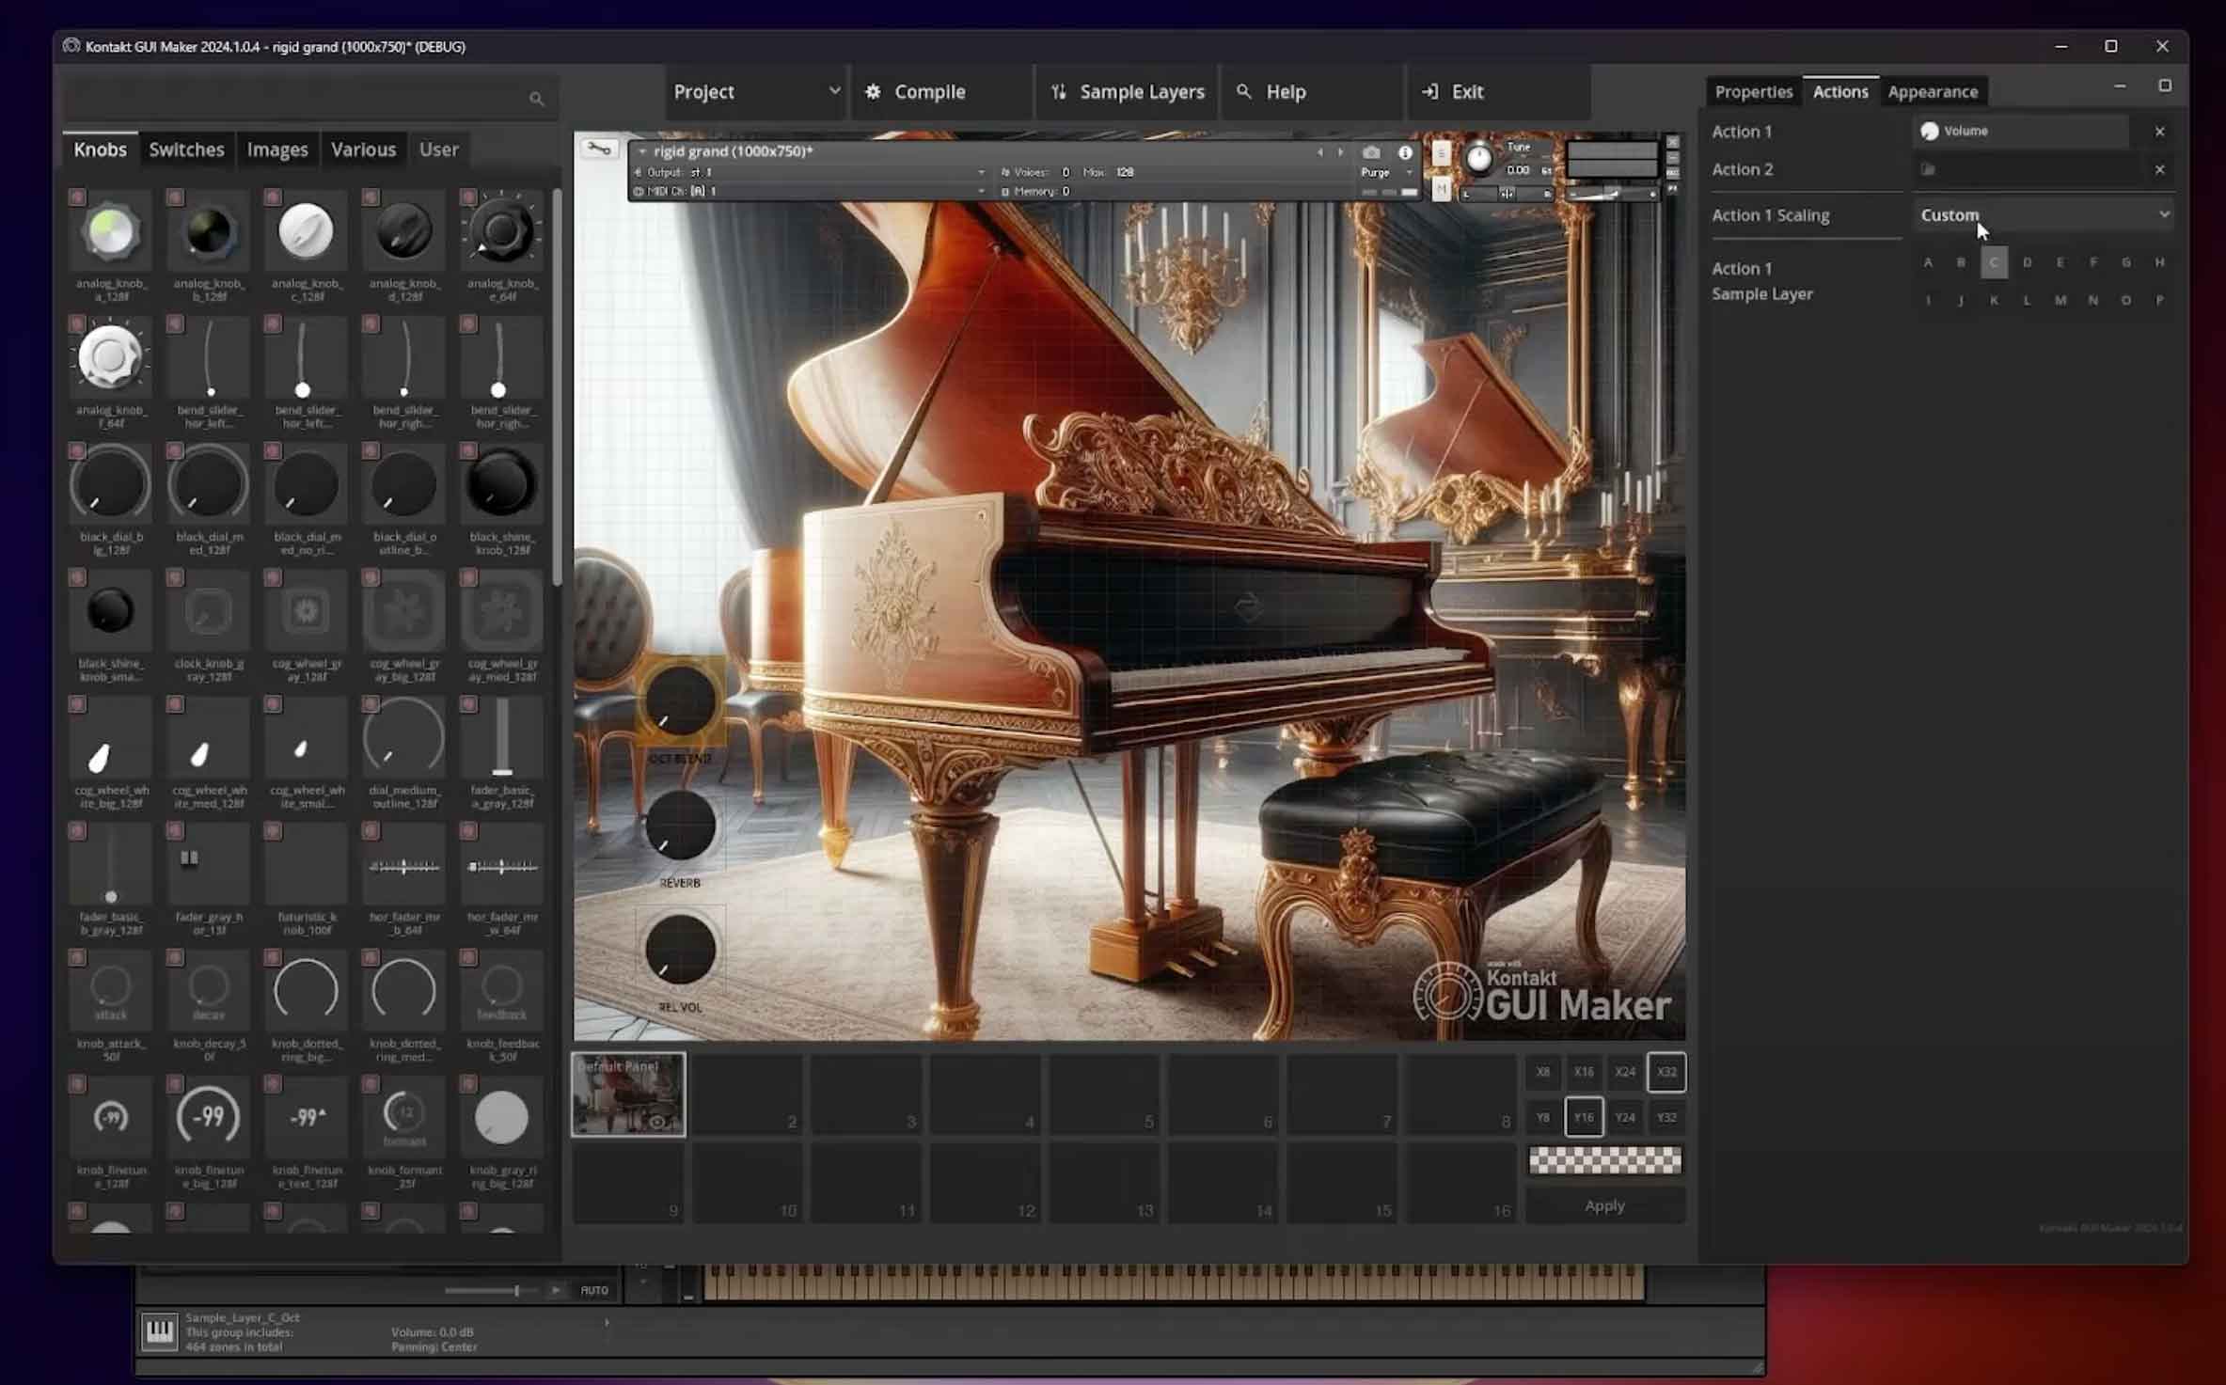Choose sample layer D
Image resolution: width=2226 pixels, height=1385 pixels.
(2027, 262)
